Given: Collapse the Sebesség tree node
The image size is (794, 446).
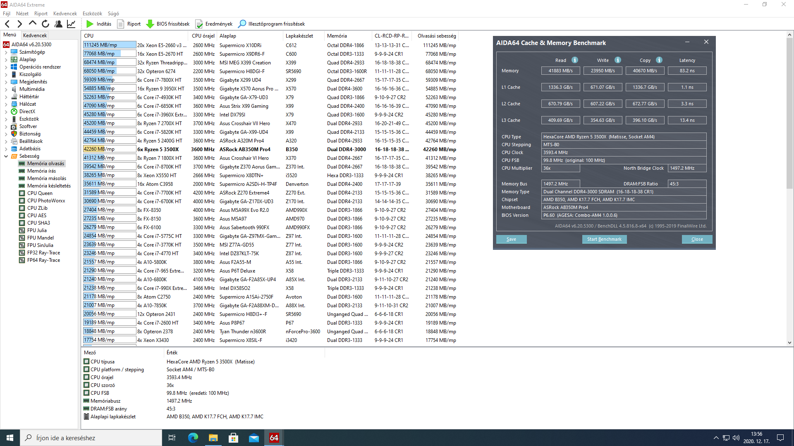Looking at the screenshot, I should (6, 156).
